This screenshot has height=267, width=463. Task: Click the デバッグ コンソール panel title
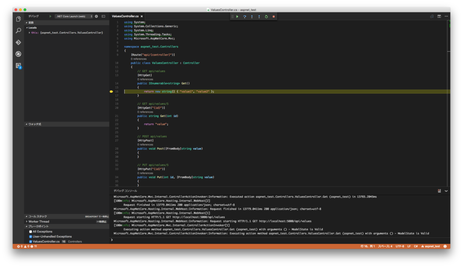[x=125, y=191]
